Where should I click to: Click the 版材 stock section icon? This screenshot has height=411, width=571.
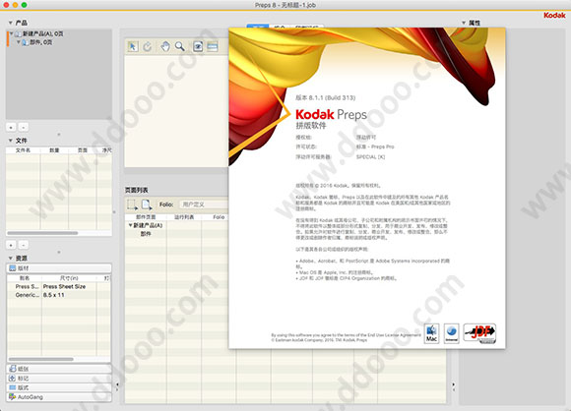click(x=13, y=268)
